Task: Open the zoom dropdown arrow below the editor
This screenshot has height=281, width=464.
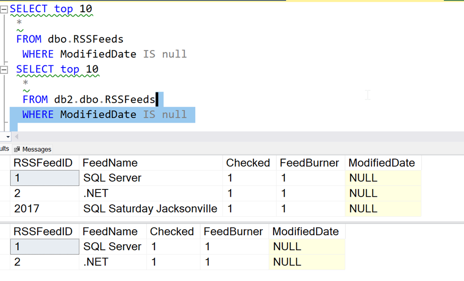Action: click(8, 136)
